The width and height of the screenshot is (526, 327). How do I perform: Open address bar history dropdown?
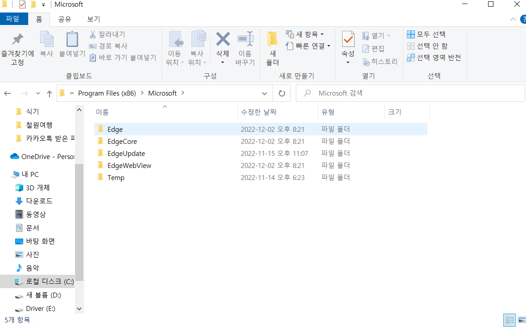click(265, 93)
